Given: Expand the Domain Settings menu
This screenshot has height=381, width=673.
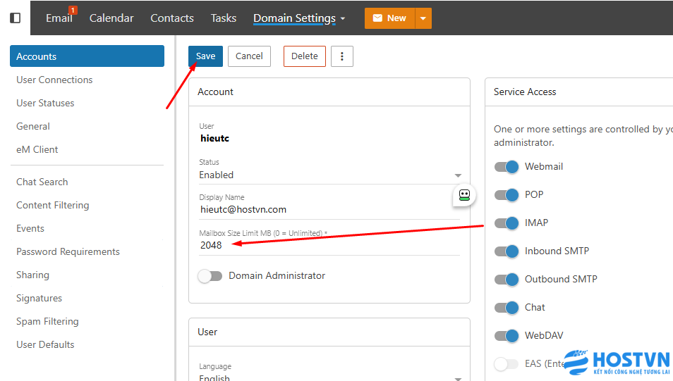Looking at the screenshot, I should point(299,18).
